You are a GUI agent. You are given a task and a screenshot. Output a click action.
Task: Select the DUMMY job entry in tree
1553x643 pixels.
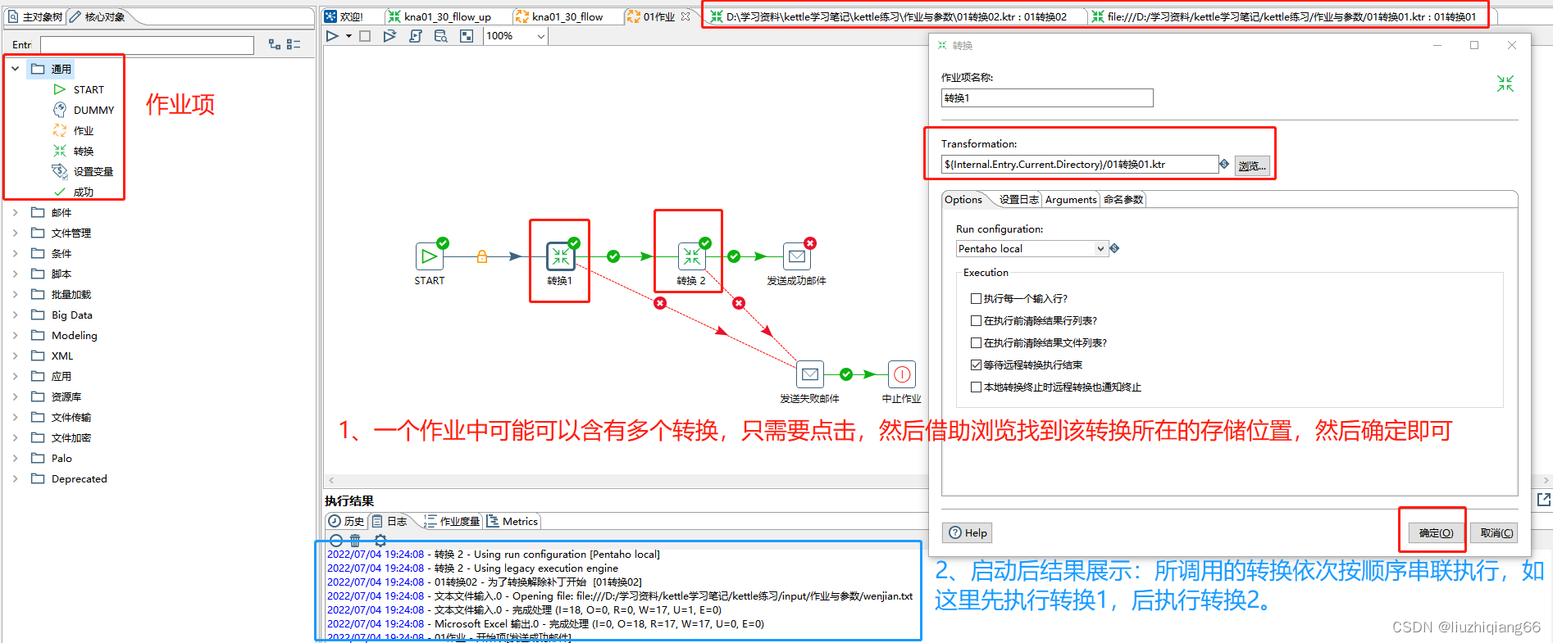point(93,110)
